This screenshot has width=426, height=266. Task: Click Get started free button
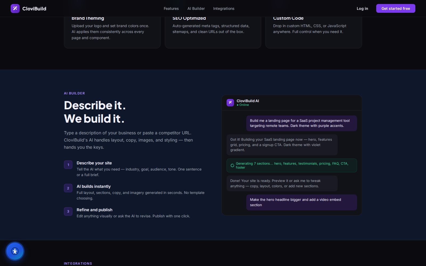(396, 9)
